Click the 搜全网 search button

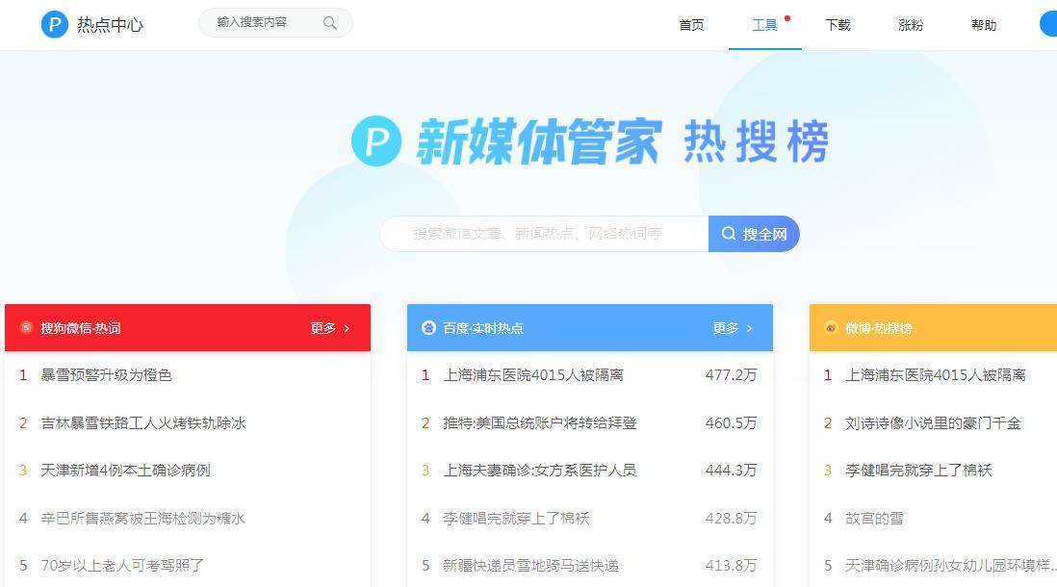point(754,234)
